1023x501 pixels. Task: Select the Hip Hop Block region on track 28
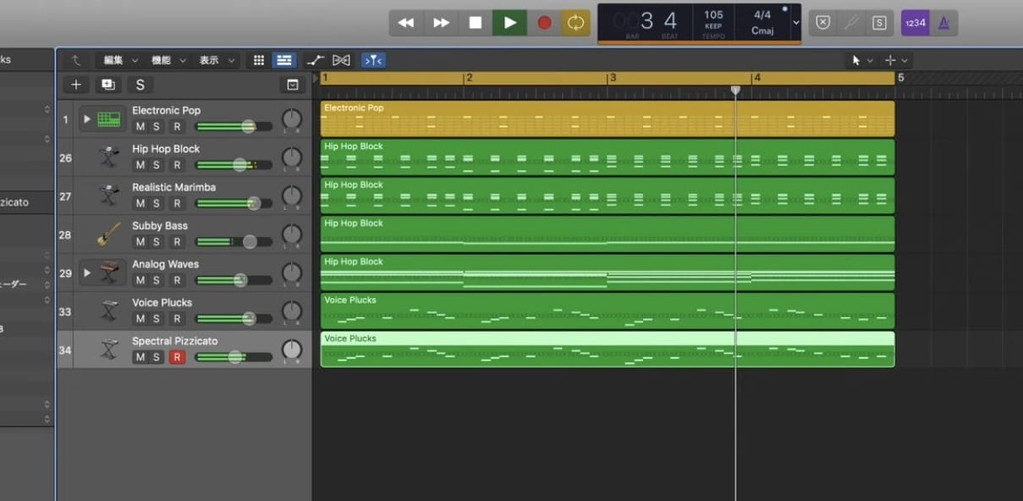click(x=608, y=234)
